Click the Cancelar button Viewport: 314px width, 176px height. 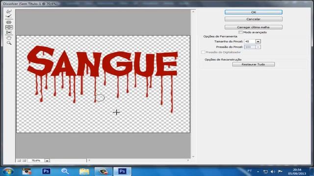pos(254,19)
